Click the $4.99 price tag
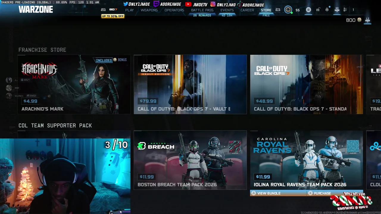Screen dimensions: 381x214 coord(30,101)
